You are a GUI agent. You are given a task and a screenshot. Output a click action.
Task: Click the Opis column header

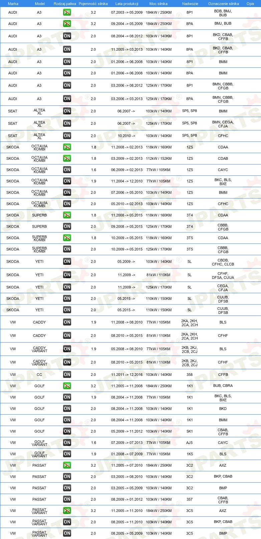(250, 4)
